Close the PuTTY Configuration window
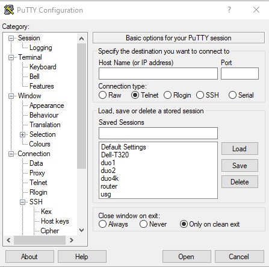Viewport: 269px width, 267px height. click(x=256, y=10)
